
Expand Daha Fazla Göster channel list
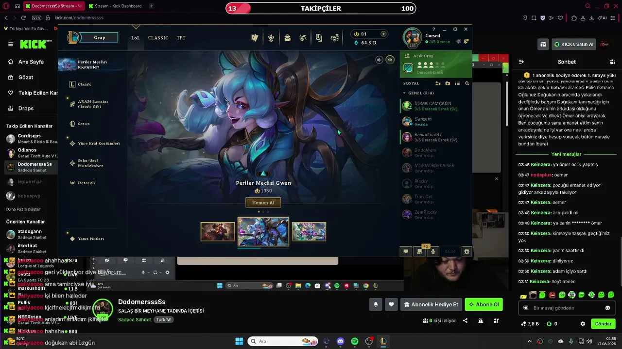23,209
